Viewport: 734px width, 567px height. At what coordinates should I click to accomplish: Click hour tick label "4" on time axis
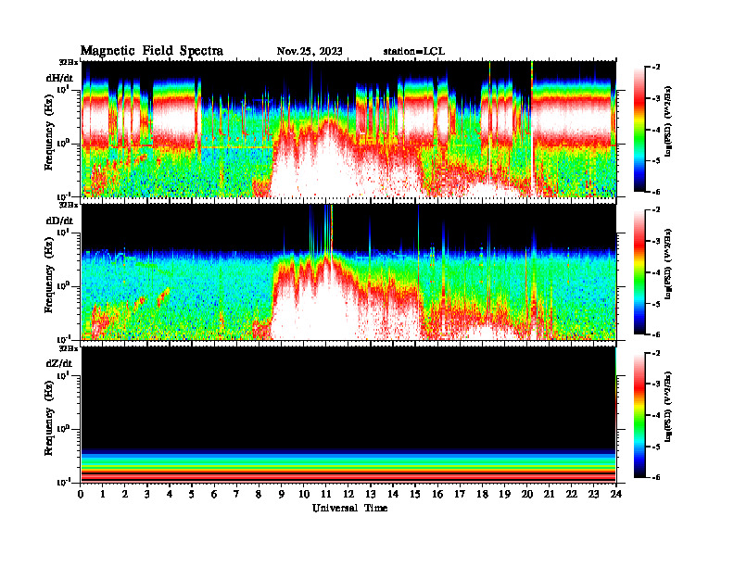pos(170,494)
